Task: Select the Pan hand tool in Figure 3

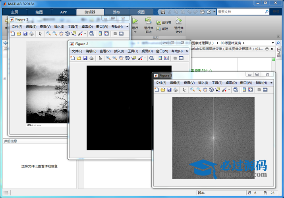Action: click(205, 90)
